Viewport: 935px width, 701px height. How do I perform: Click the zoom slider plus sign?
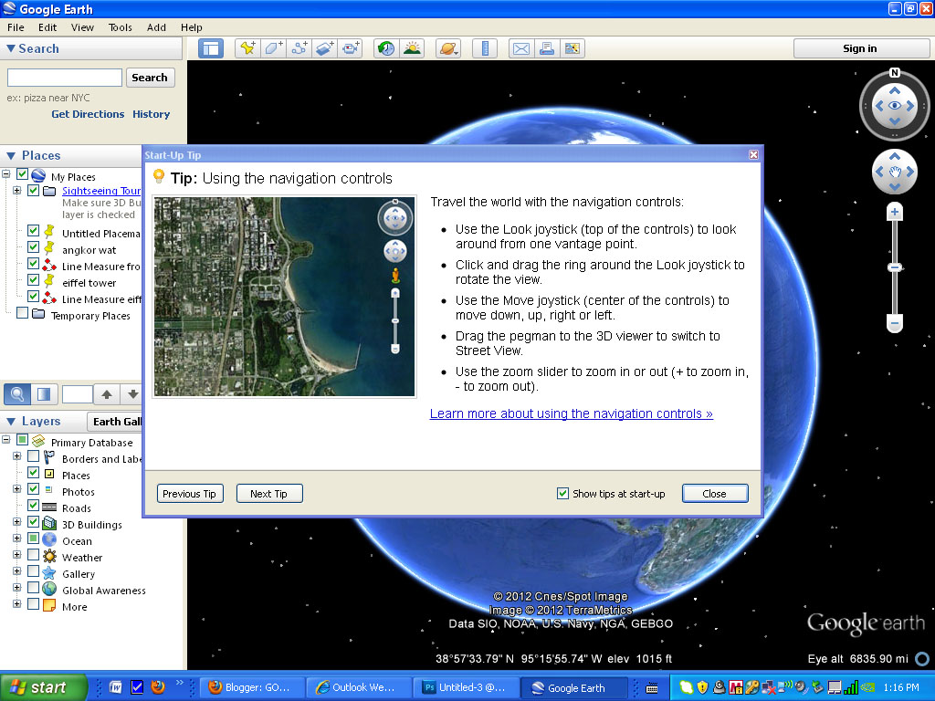[x=895, y=211]
